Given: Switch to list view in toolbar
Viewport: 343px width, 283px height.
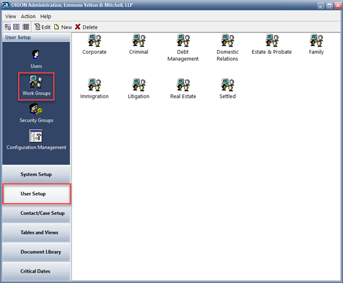Looking at the screenshot, I should (16, 27).
